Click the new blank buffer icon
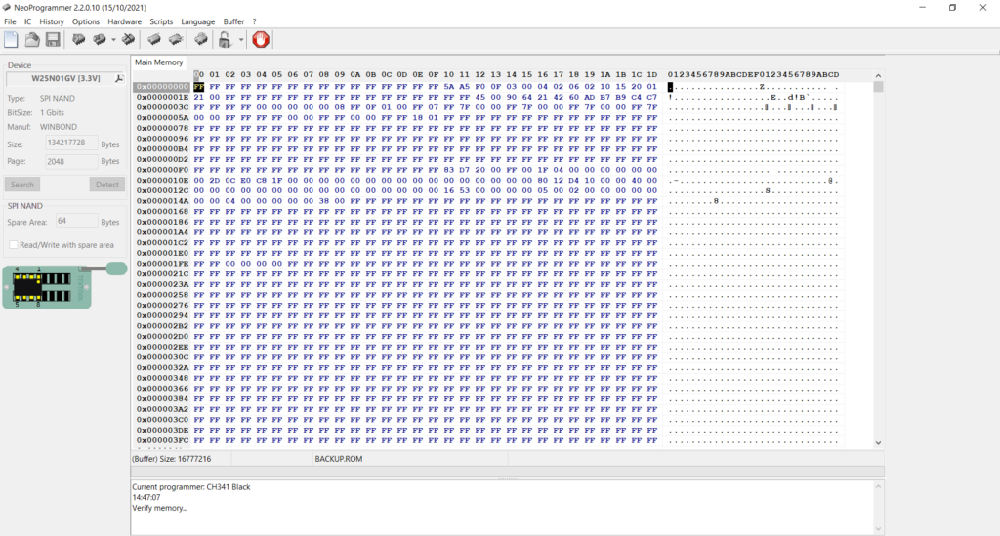The height and width of the screenshot is (536, 1000). [11, 40]
